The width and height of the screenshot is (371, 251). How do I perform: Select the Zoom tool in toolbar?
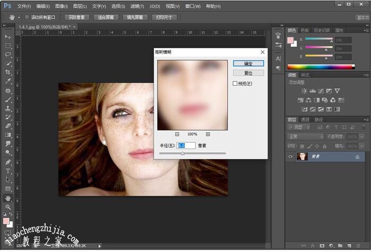pos(8,206)
